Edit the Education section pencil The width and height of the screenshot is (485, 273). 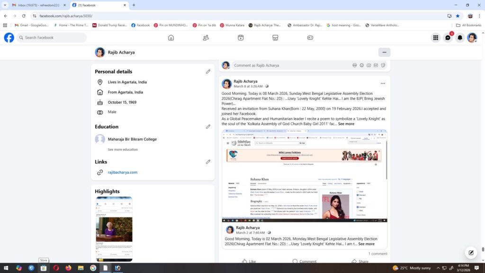point(208,127)
